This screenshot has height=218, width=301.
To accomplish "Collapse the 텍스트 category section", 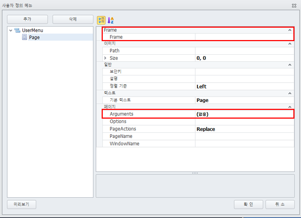I will pyautogui.click(x=290, y=93).
